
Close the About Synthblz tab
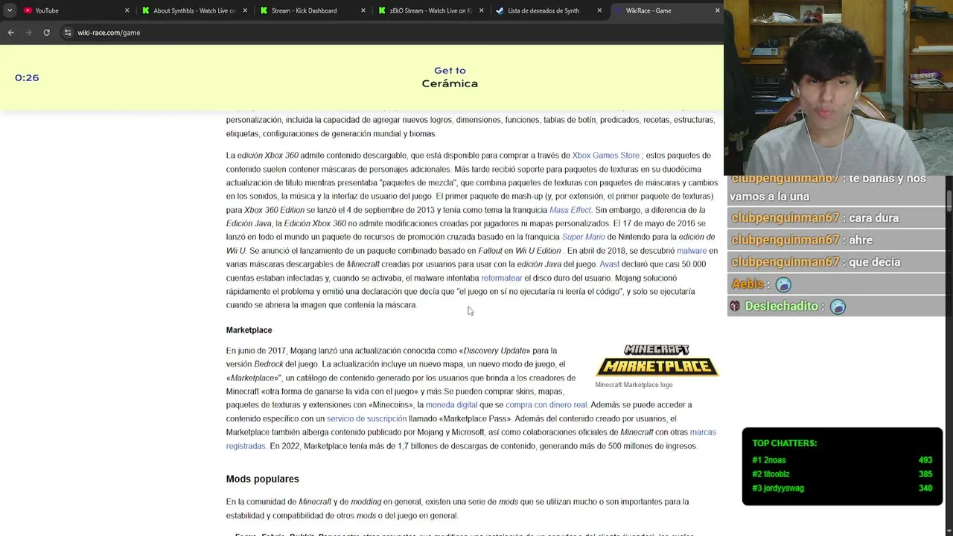coord(245,10)
